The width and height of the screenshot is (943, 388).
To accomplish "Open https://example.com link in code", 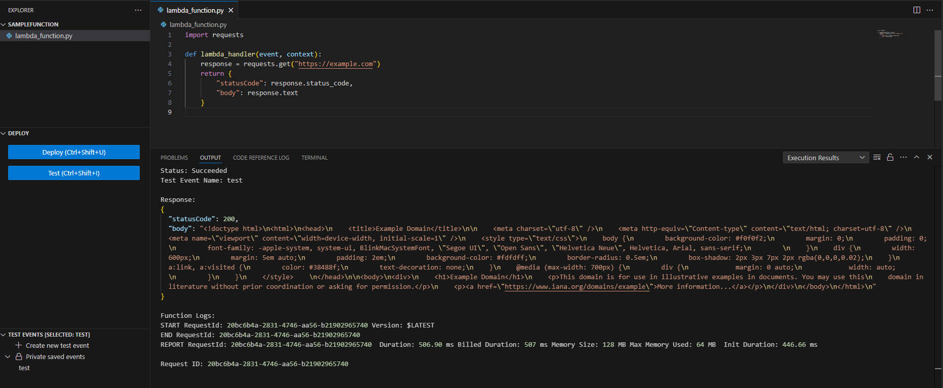I will tap(335, 64).
